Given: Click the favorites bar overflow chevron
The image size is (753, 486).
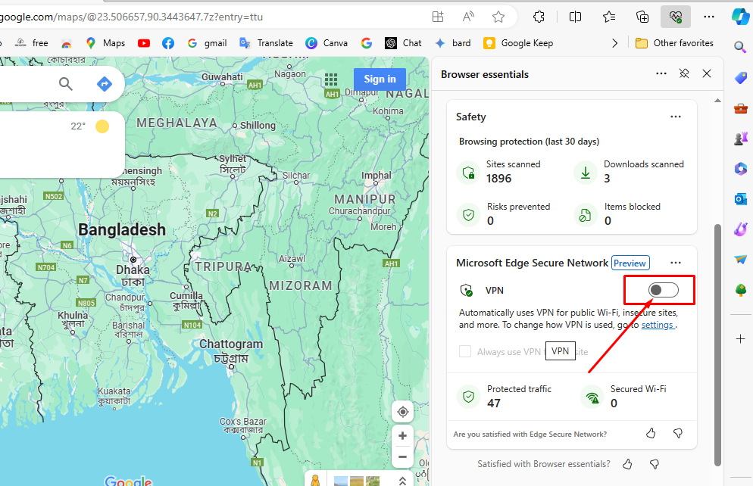Looking at the screenshot, I should (615, 43).
